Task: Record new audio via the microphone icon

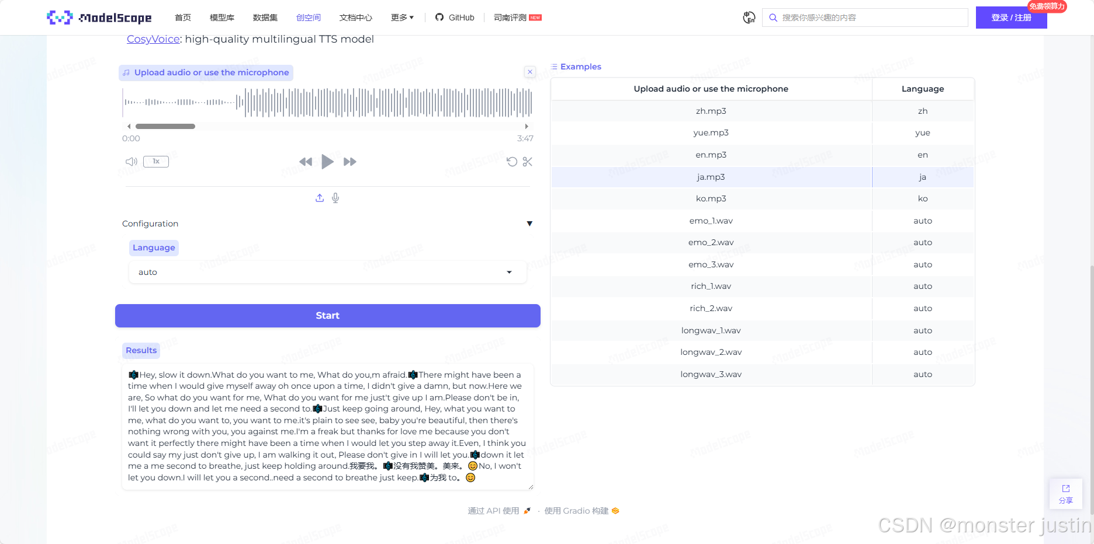Action: coord(335,198)
